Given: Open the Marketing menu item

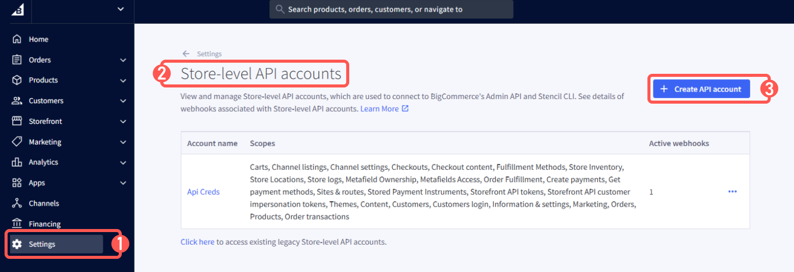Looking at the screenshot, I should [45, 142].
